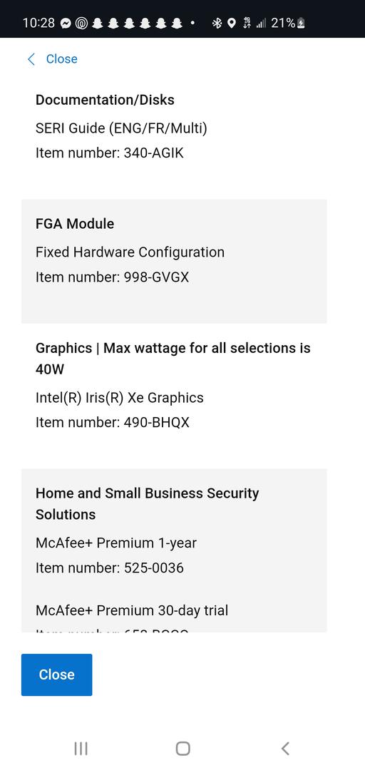The image size is (365, 770).
Task: Open Android recent apps navigation icon
Action: tap(81, 749)
